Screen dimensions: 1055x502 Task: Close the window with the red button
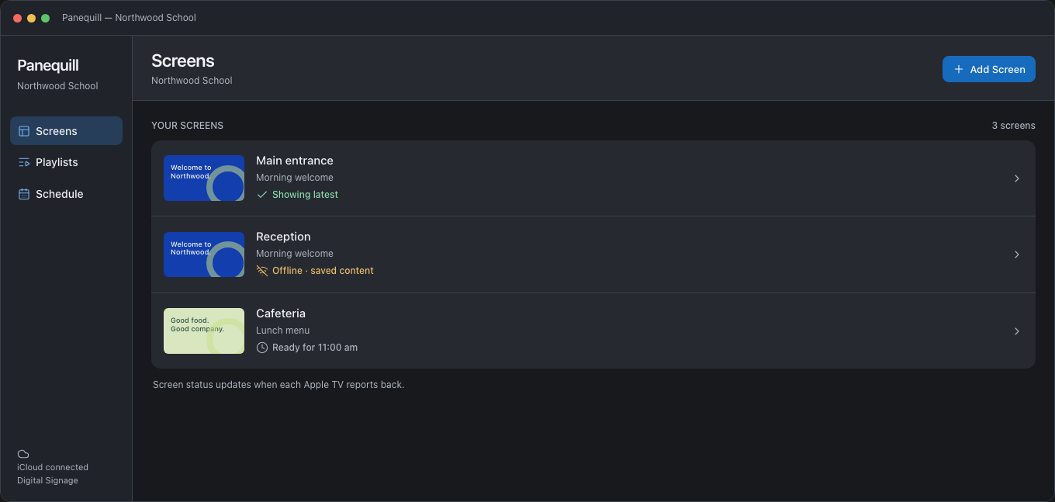tap(17, 18)
